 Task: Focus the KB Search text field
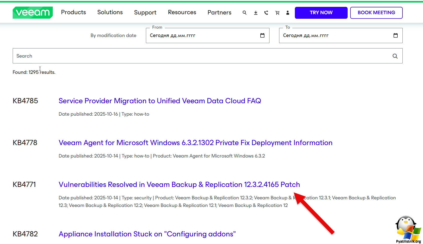[198, 56]
